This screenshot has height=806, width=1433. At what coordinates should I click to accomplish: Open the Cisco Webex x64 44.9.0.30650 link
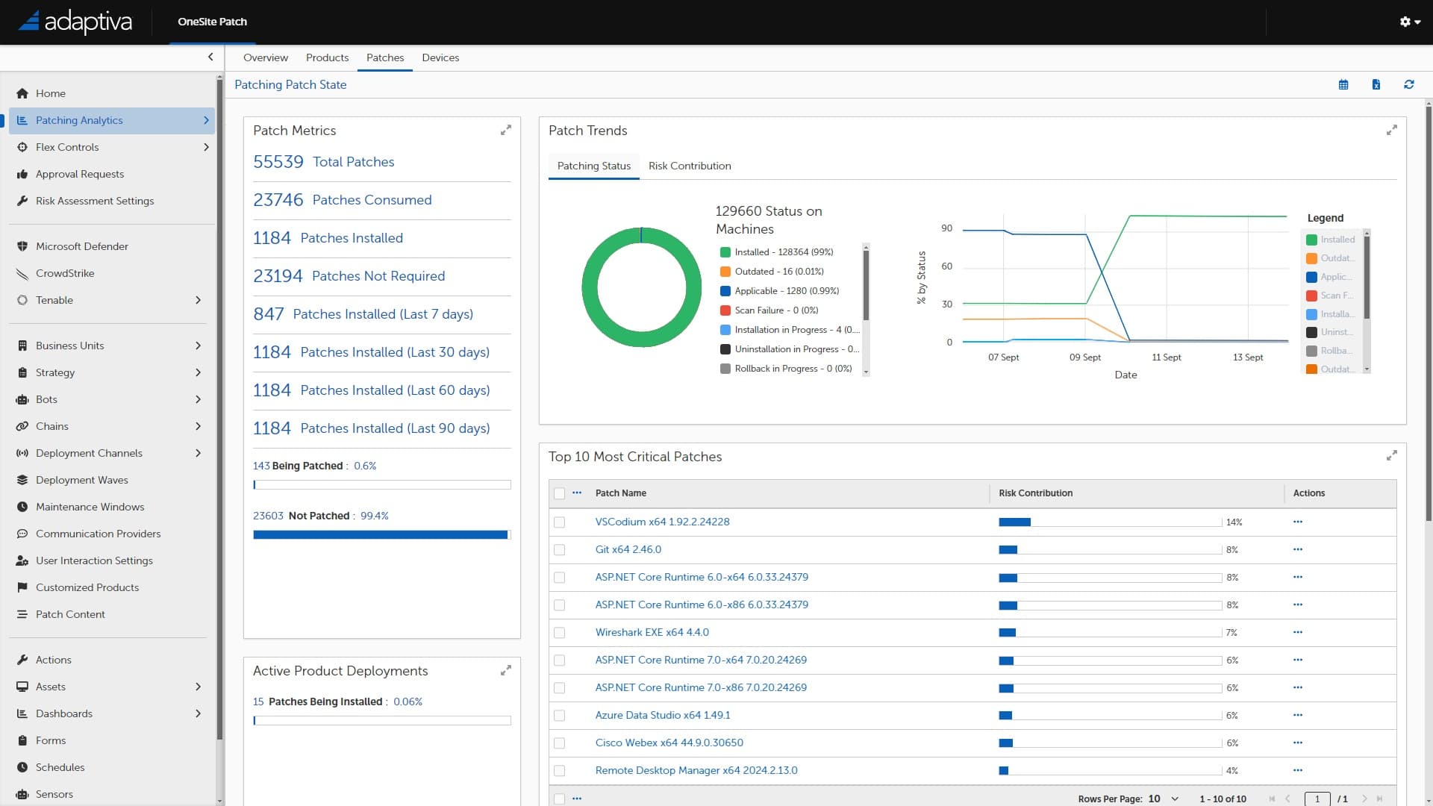(x=669, y=743)
